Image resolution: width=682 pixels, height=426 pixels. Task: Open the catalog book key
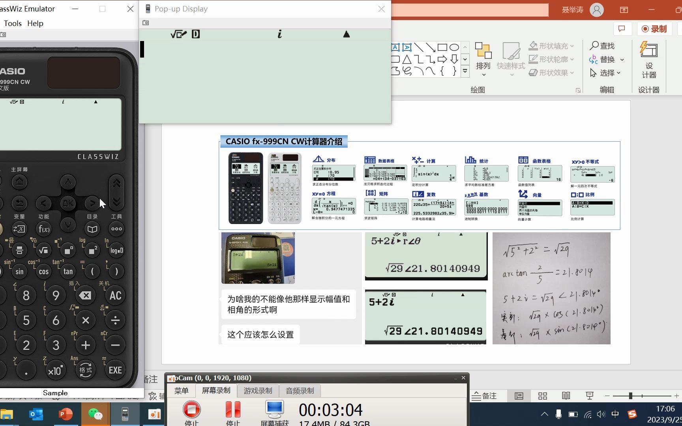click(x=92, y=229)
